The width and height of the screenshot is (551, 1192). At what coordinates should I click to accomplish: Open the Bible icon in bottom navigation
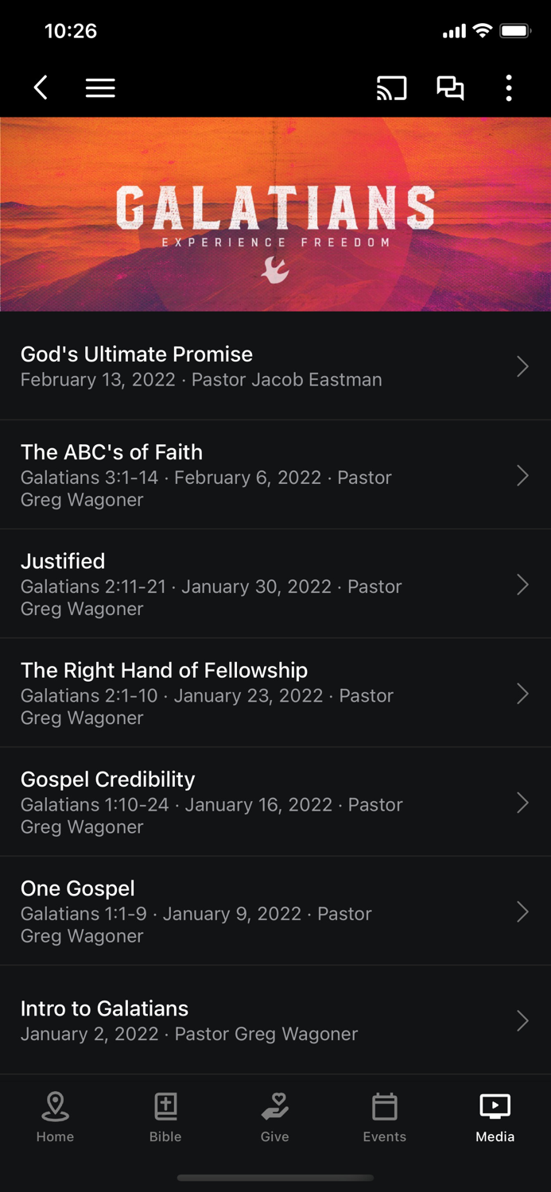click(165, 1117)
